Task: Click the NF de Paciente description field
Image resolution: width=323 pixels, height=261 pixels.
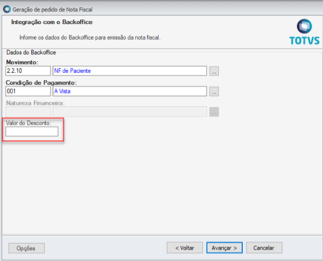Action: point(130,71)
